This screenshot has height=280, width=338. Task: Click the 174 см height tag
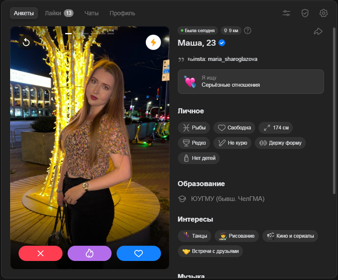point(275,128)
